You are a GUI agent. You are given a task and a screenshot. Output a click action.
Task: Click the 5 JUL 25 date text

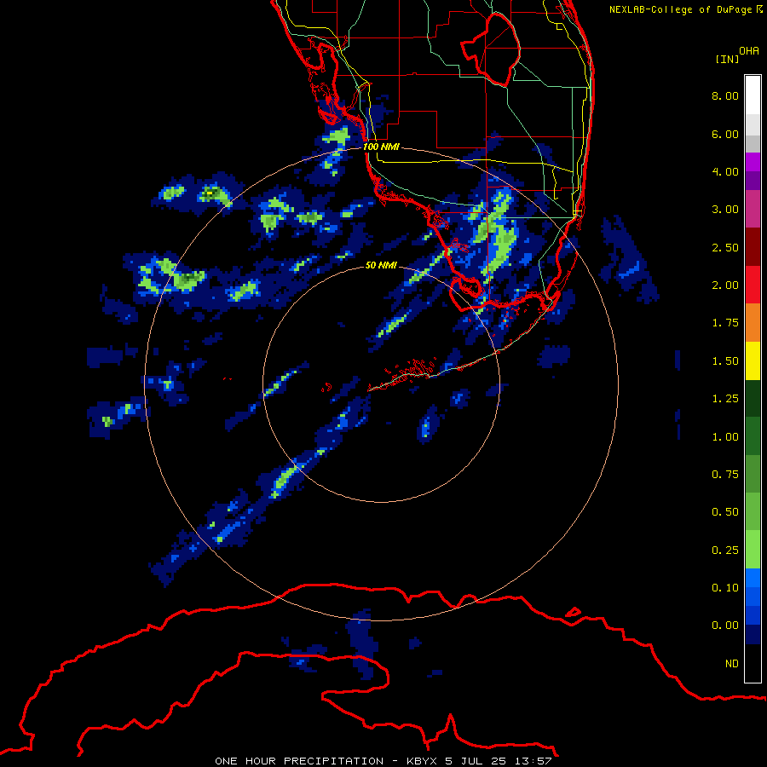tap(475, 761)
